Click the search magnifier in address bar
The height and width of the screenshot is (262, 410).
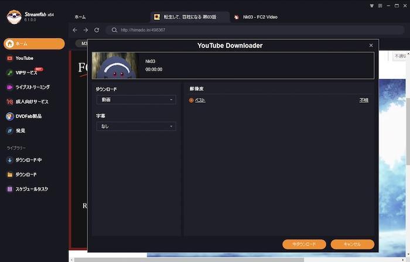coord(114,30)
